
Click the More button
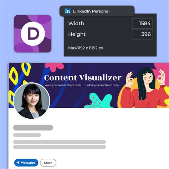48,163
